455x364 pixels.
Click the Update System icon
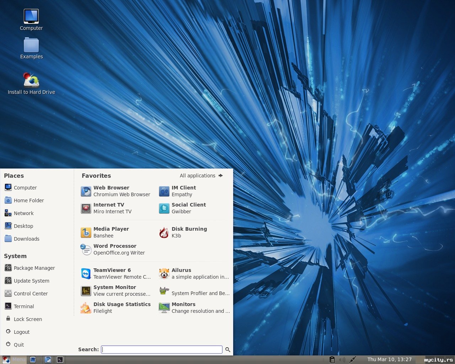click(x=8, y=280)
